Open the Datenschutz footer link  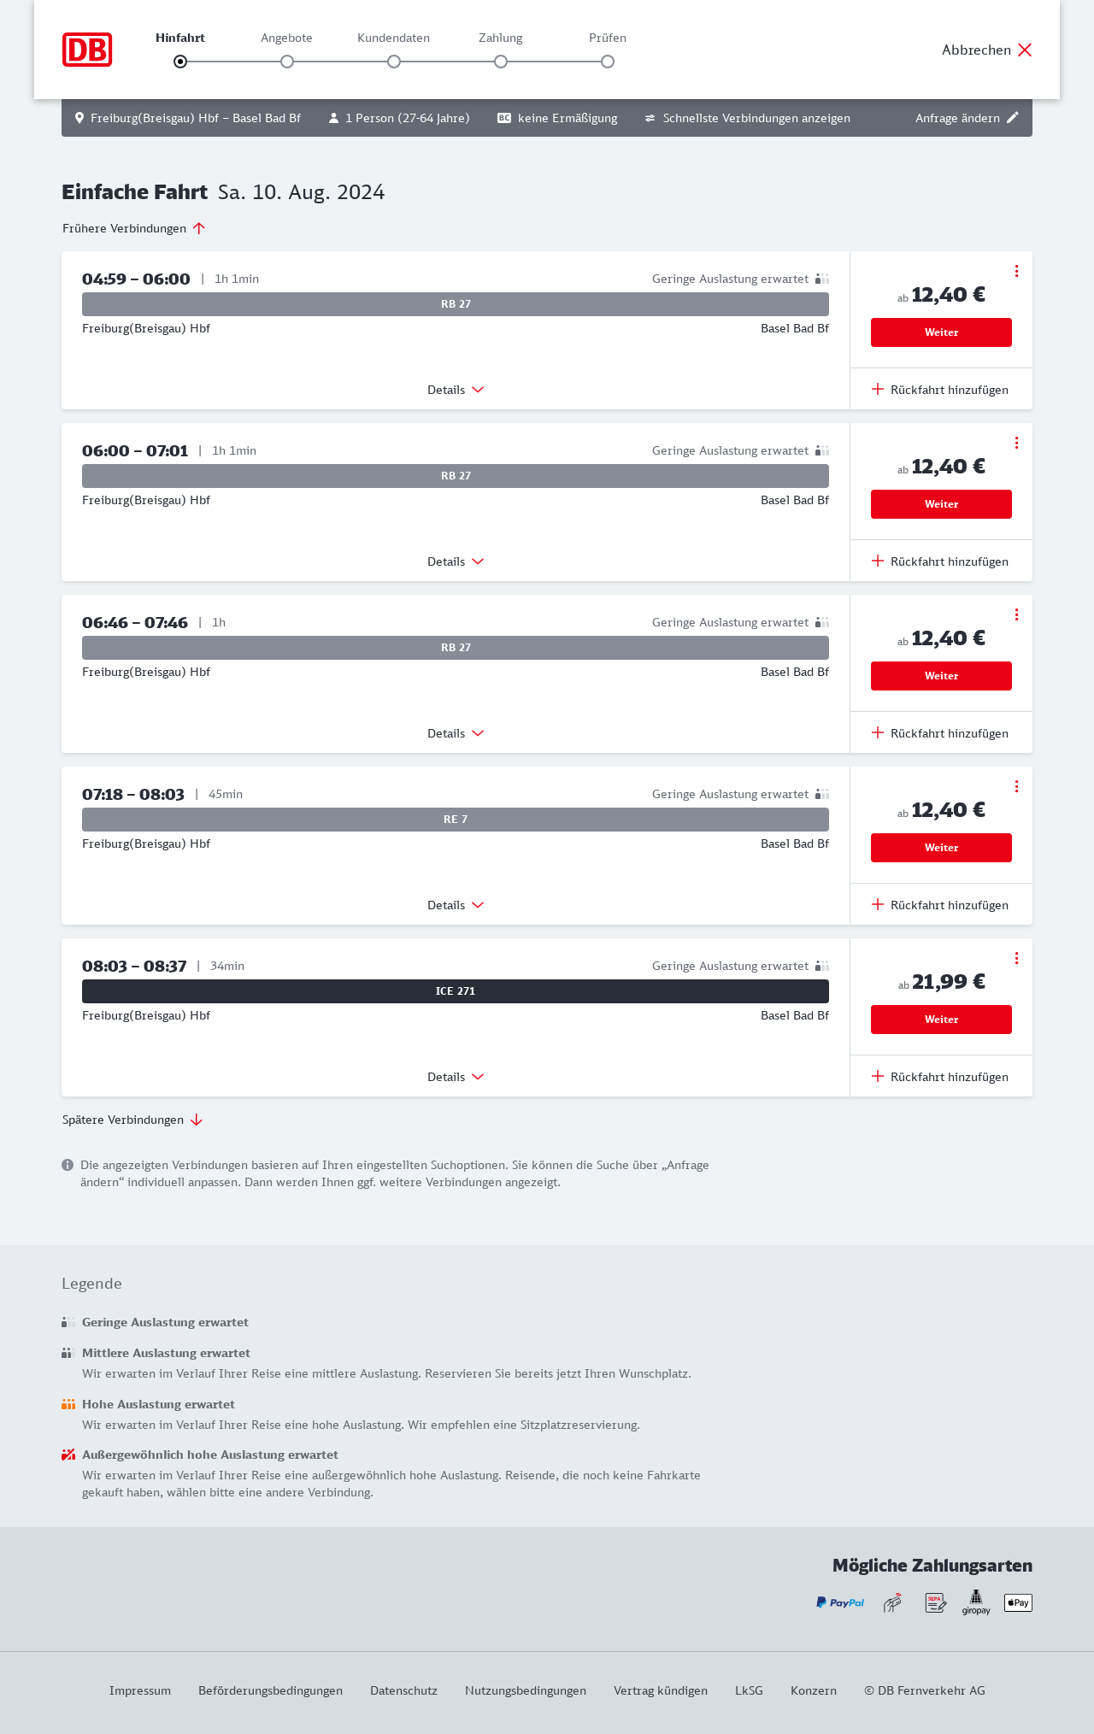(403, 1690)
